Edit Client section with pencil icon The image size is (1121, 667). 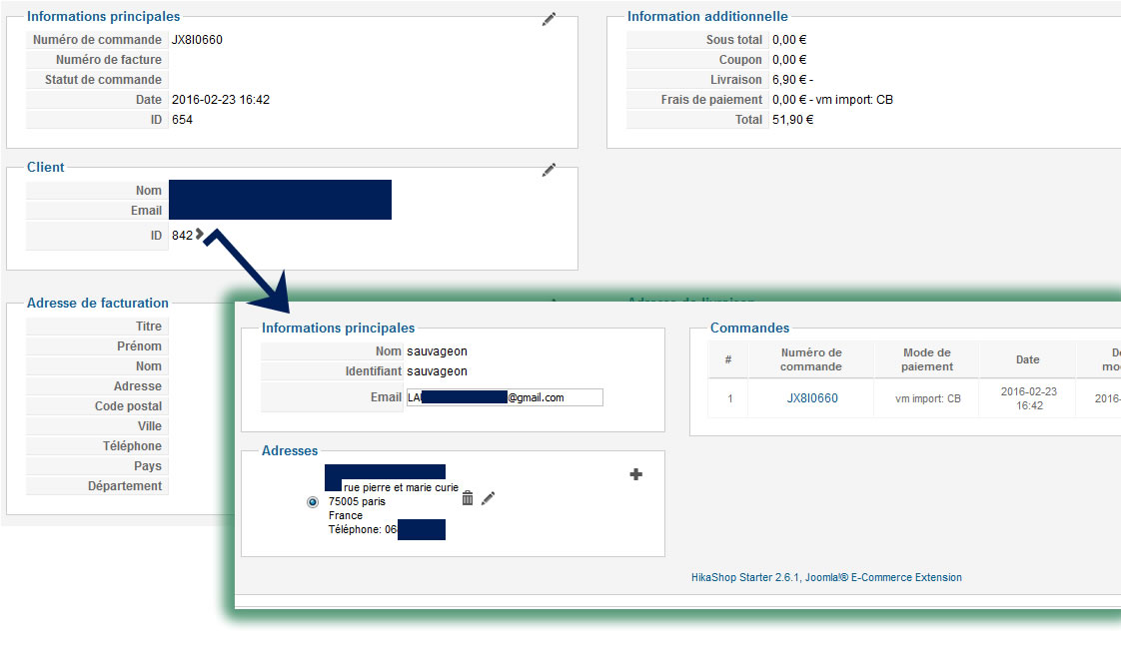550,170
